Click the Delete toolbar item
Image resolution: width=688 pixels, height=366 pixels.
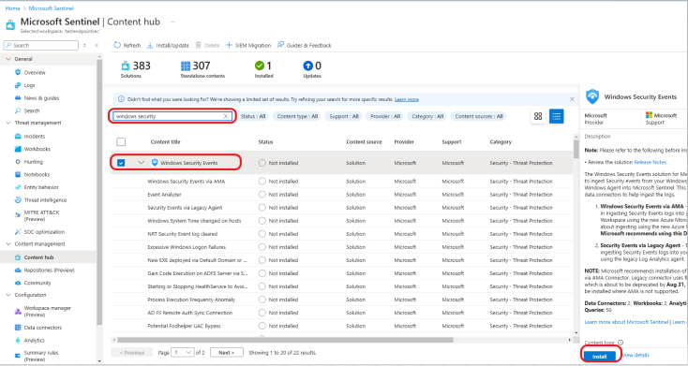pyautogui.click(x=207, y=45)
